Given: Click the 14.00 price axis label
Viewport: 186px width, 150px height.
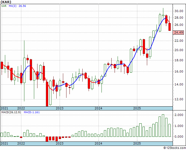Looking at the screenshot, I should pos(179,84).
